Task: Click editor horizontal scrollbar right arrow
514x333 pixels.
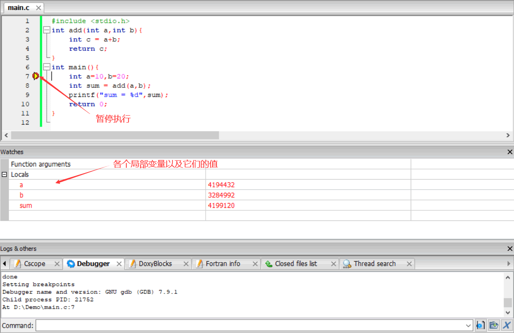Action: [508, 135]
